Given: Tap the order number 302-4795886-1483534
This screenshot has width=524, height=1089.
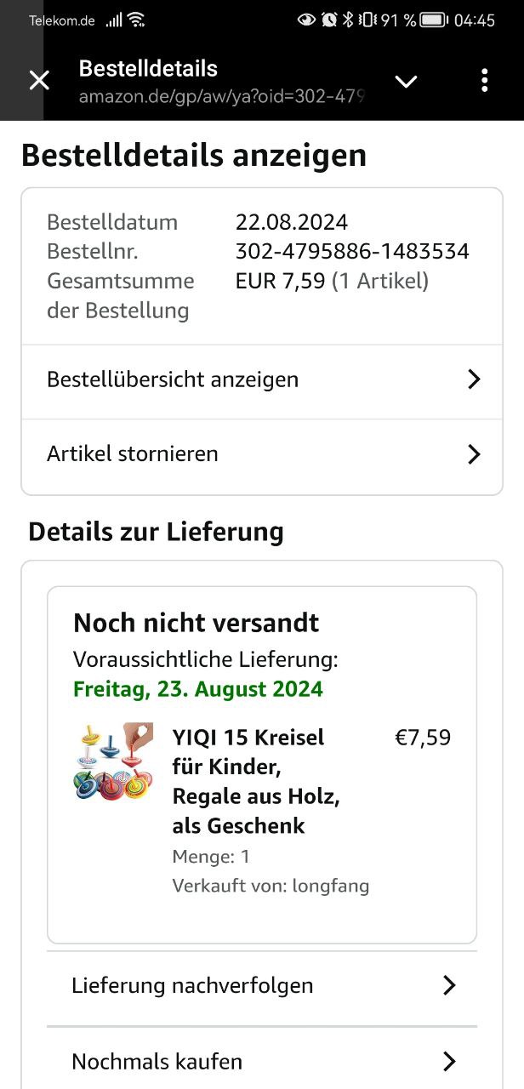Looking at the screenshot, I should 352,252.
